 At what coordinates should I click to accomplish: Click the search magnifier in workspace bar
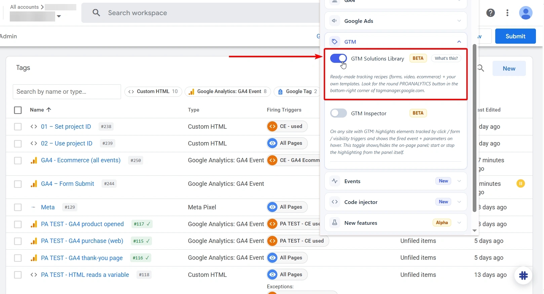[96, 13]
